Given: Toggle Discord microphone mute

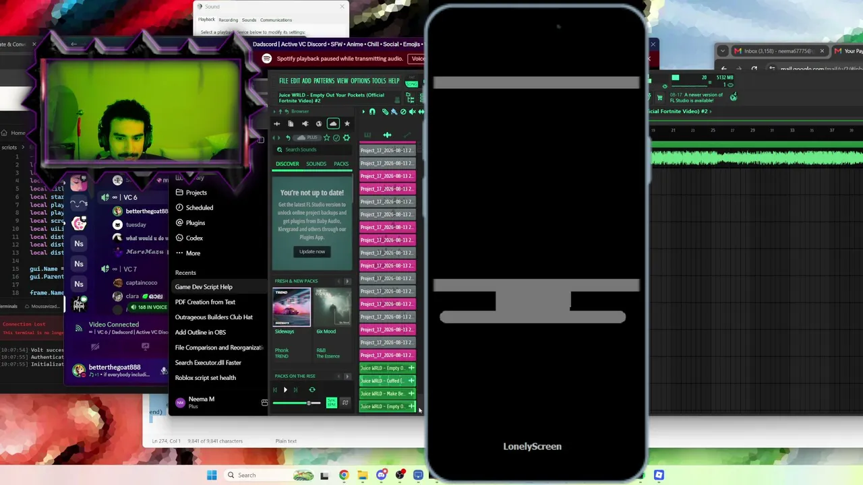Looking at the screenshot, I should click(x=163, y=370).
